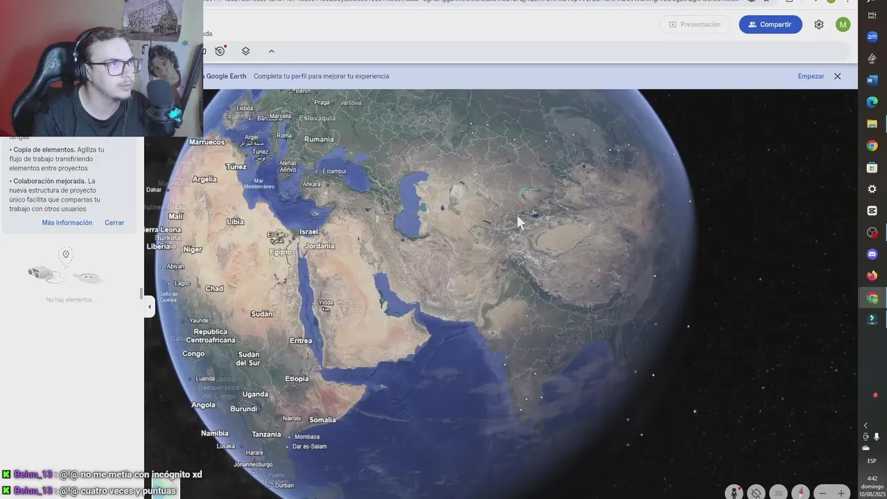
Task: Click the Más información link
Action: click(67, 222)
